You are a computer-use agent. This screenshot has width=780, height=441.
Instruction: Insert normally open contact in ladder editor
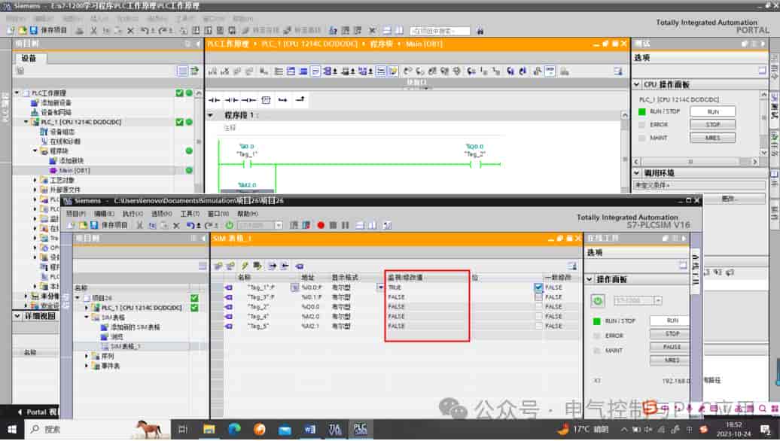click(x=215, y=100)
